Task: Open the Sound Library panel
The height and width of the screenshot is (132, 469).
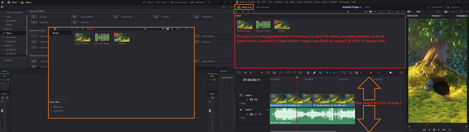Action: point(179,2)
